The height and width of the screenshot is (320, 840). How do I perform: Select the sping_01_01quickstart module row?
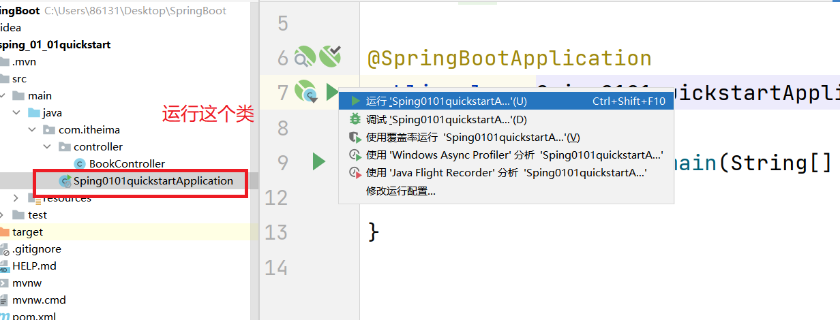point(55,45)
